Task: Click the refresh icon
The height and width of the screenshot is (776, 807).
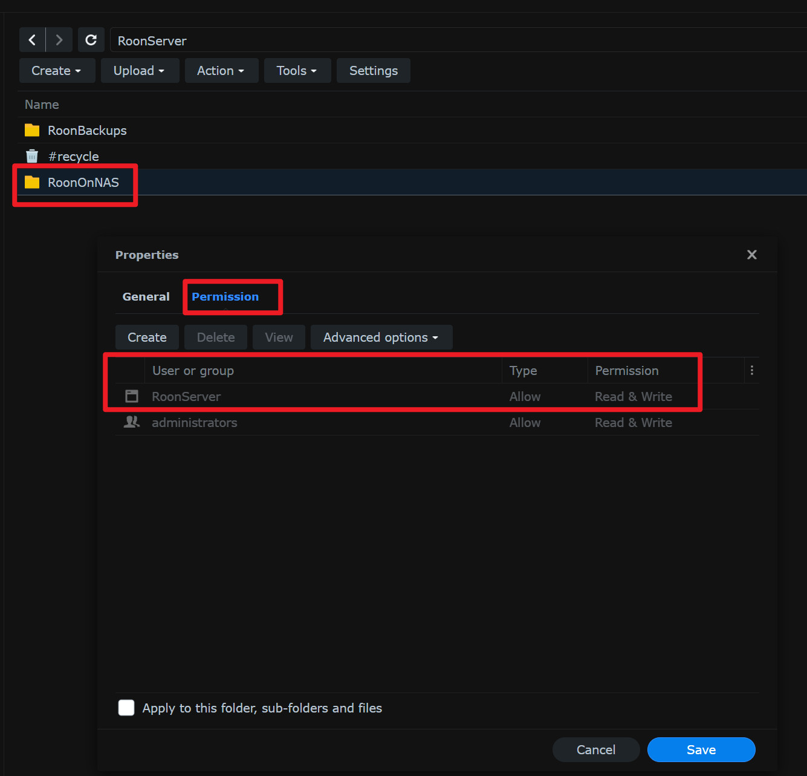Action: tap(91, 40)
